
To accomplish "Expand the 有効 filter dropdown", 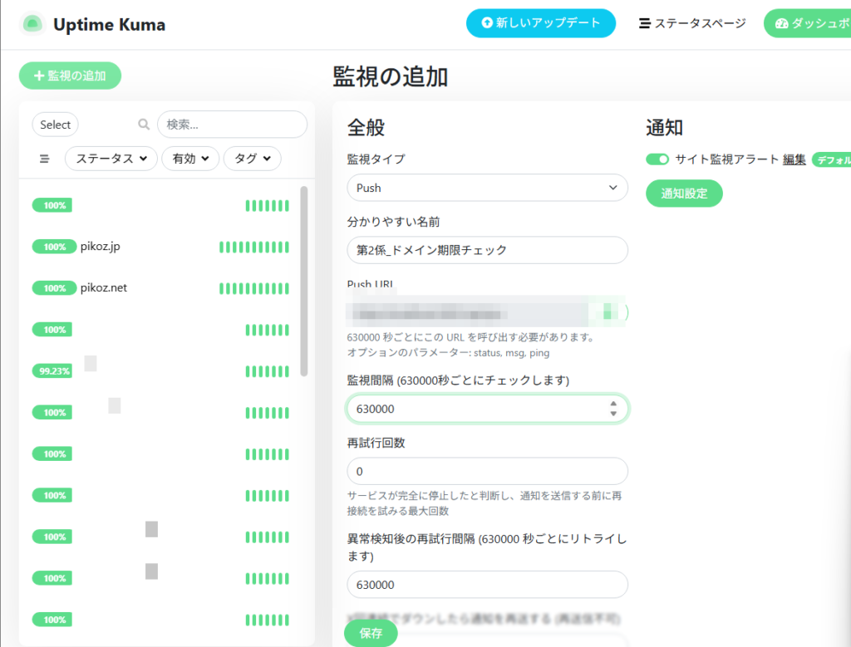I will pyautogui.click(x=190, y=159).
